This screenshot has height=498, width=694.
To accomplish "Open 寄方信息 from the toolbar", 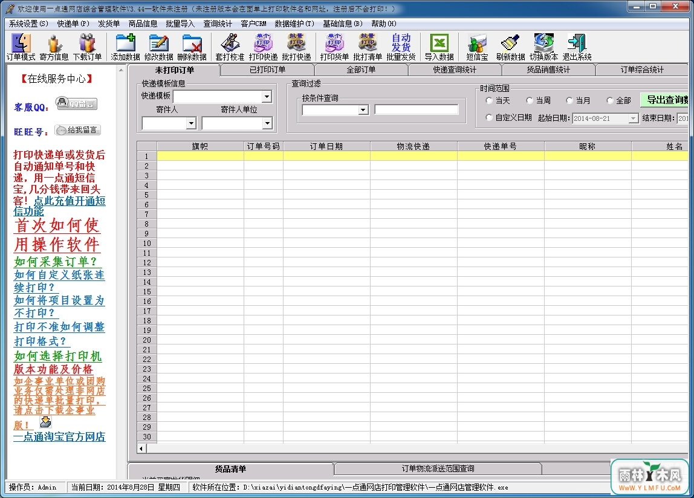I will pyautogui.click(x=54, y=47).
